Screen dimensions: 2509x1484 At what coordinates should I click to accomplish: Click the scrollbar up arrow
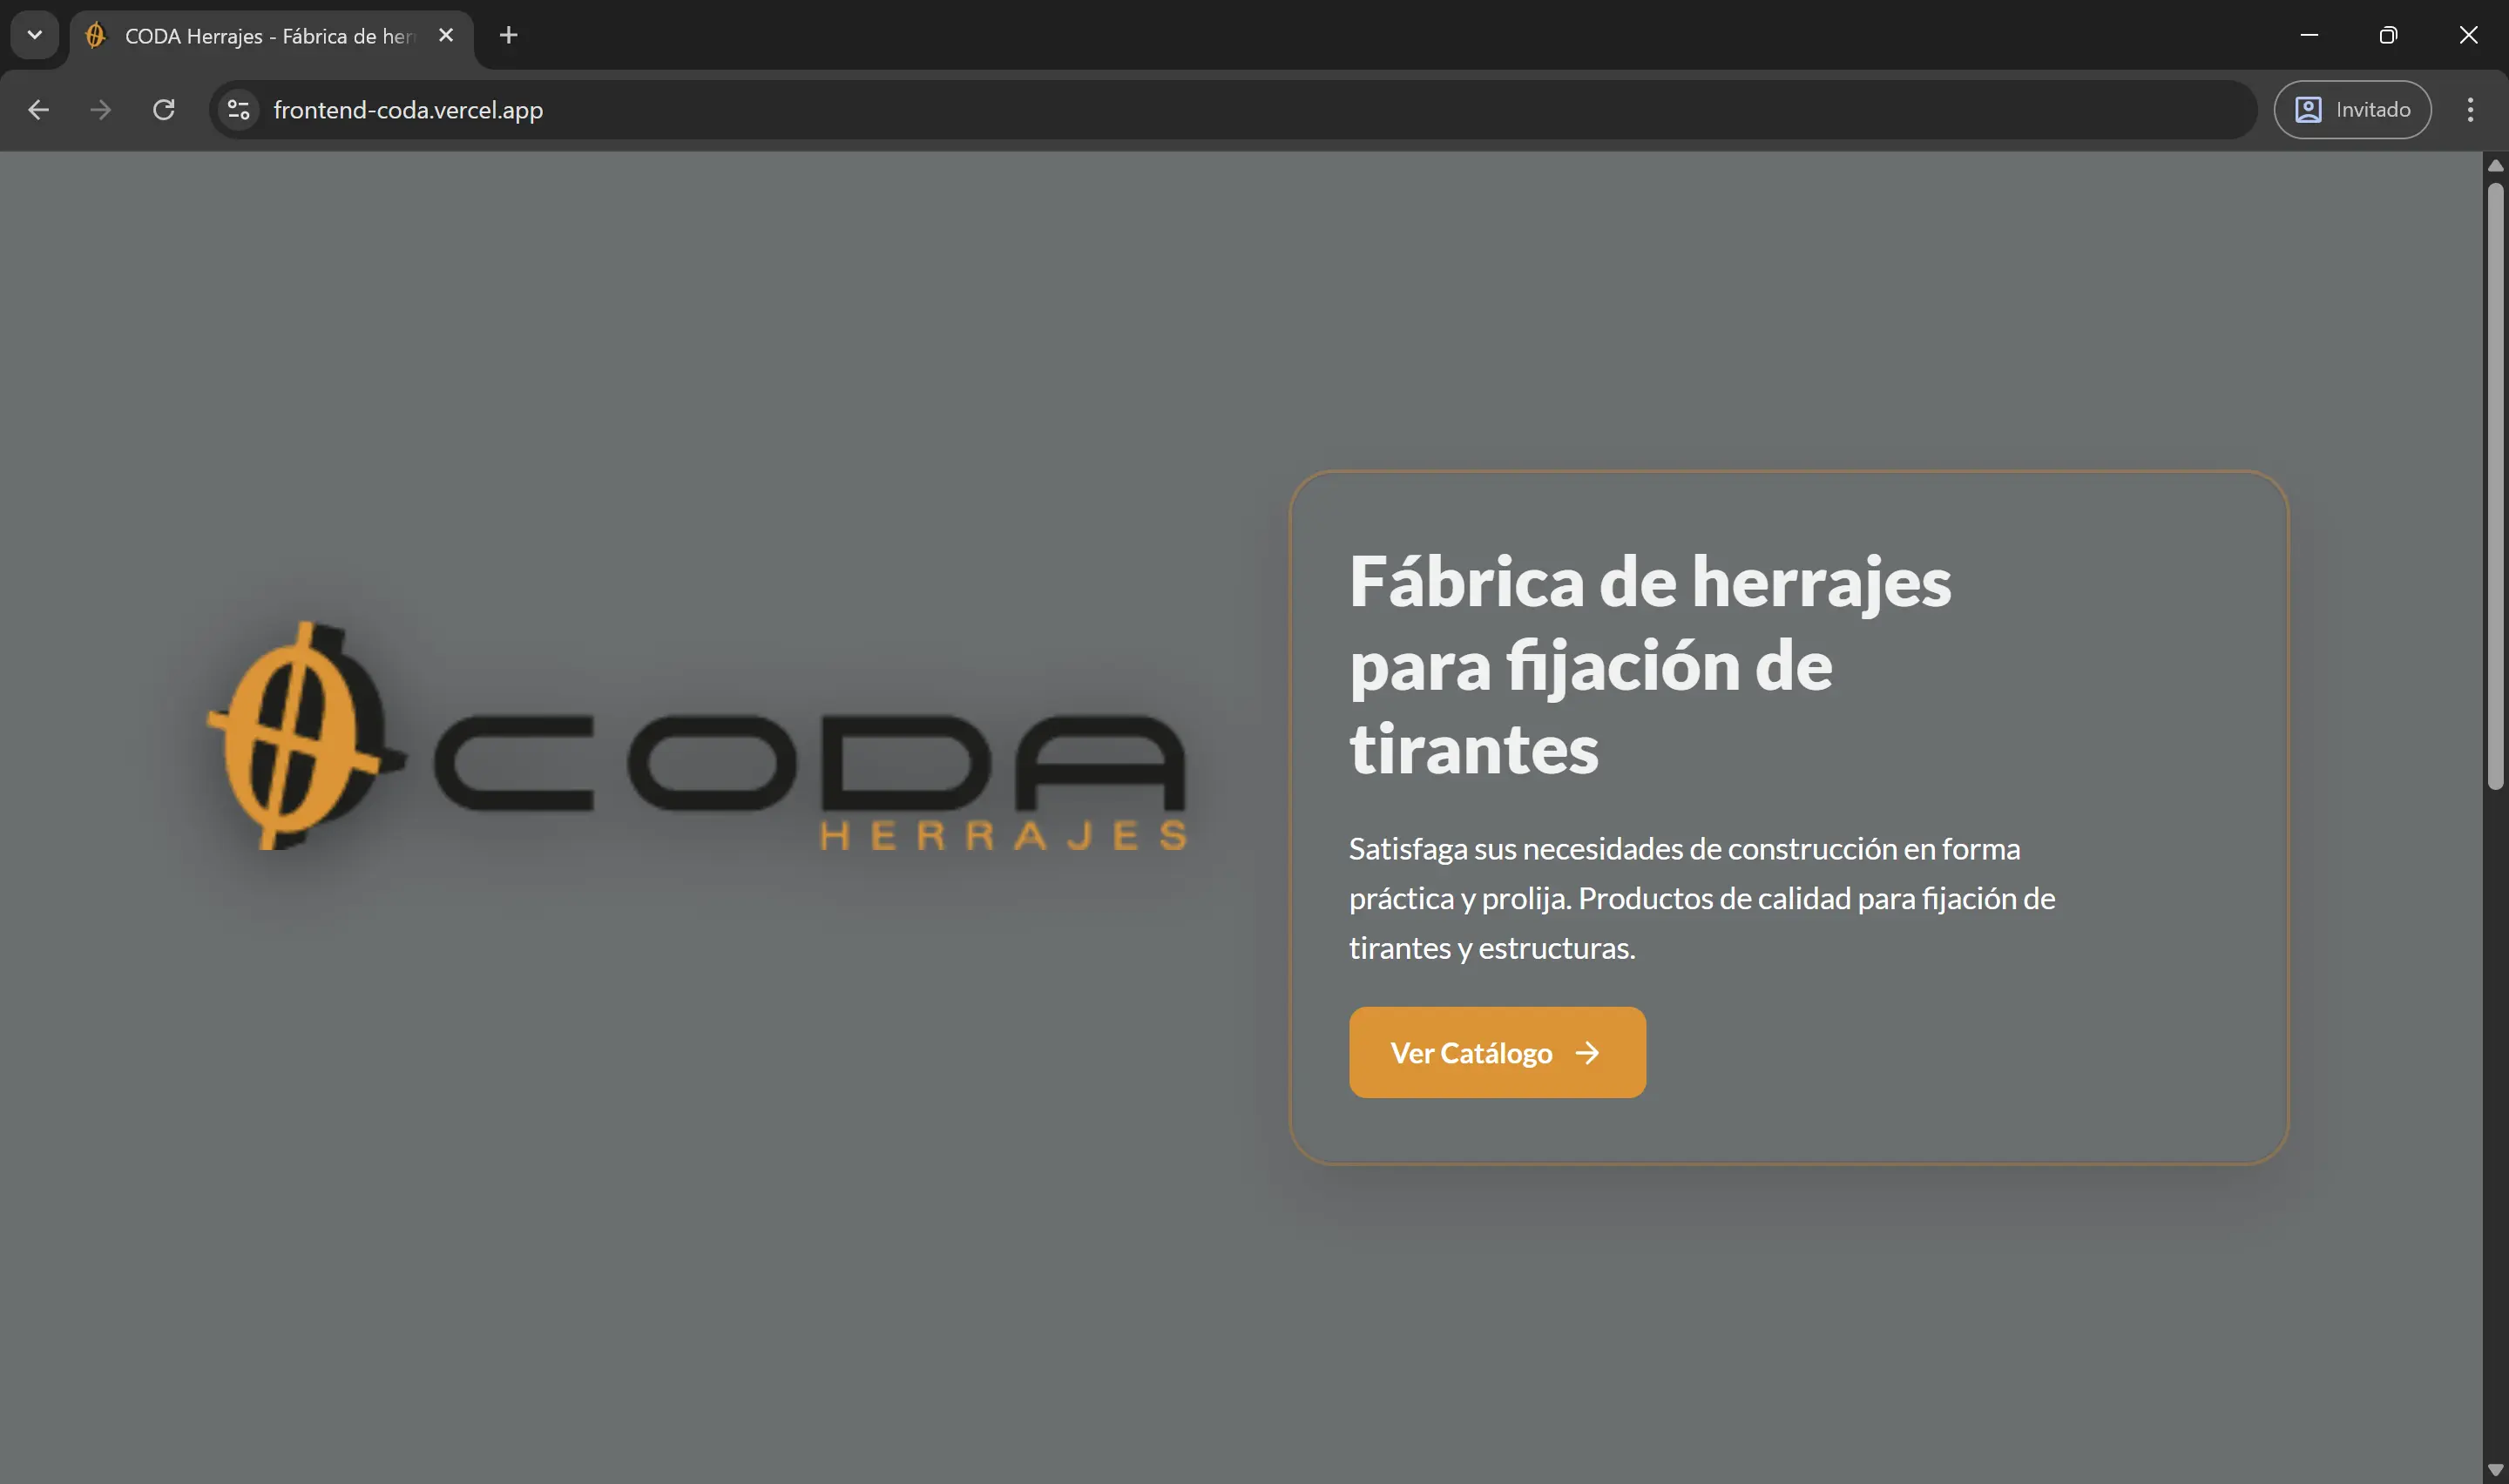(2496, 166)
